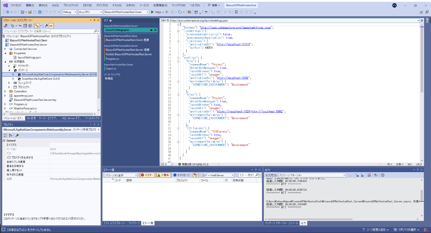Image resolution: width=431 pixels, height=233 pixels.
Task: Click the Solution Explorer search magnifier icon
Action: click(95, 31)
